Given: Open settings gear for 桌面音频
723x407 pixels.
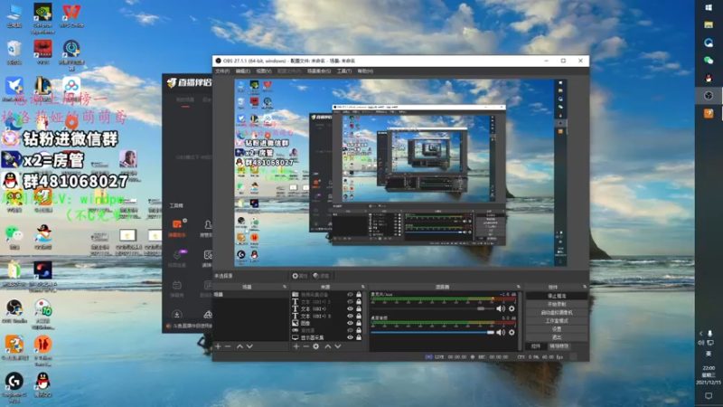Looking at the screenshot, I should point(512,332).
